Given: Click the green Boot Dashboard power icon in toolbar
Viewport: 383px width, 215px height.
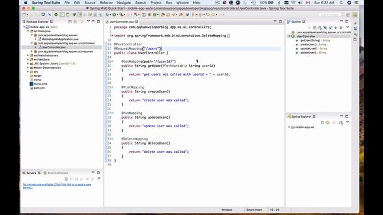Looking at the screenshot, I should click(56, 14).
